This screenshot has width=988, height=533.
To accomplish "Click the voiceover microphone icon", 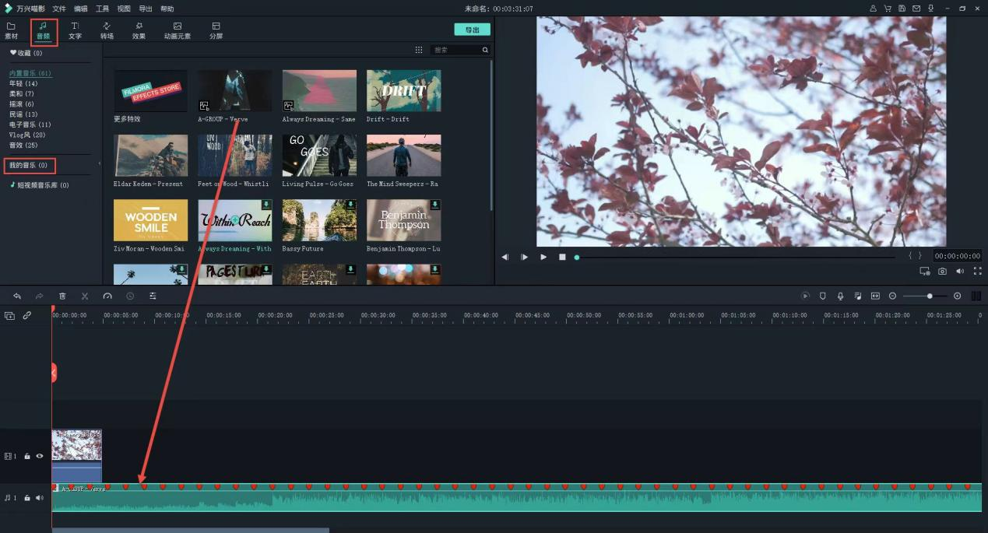I will [x=840, y=296].
